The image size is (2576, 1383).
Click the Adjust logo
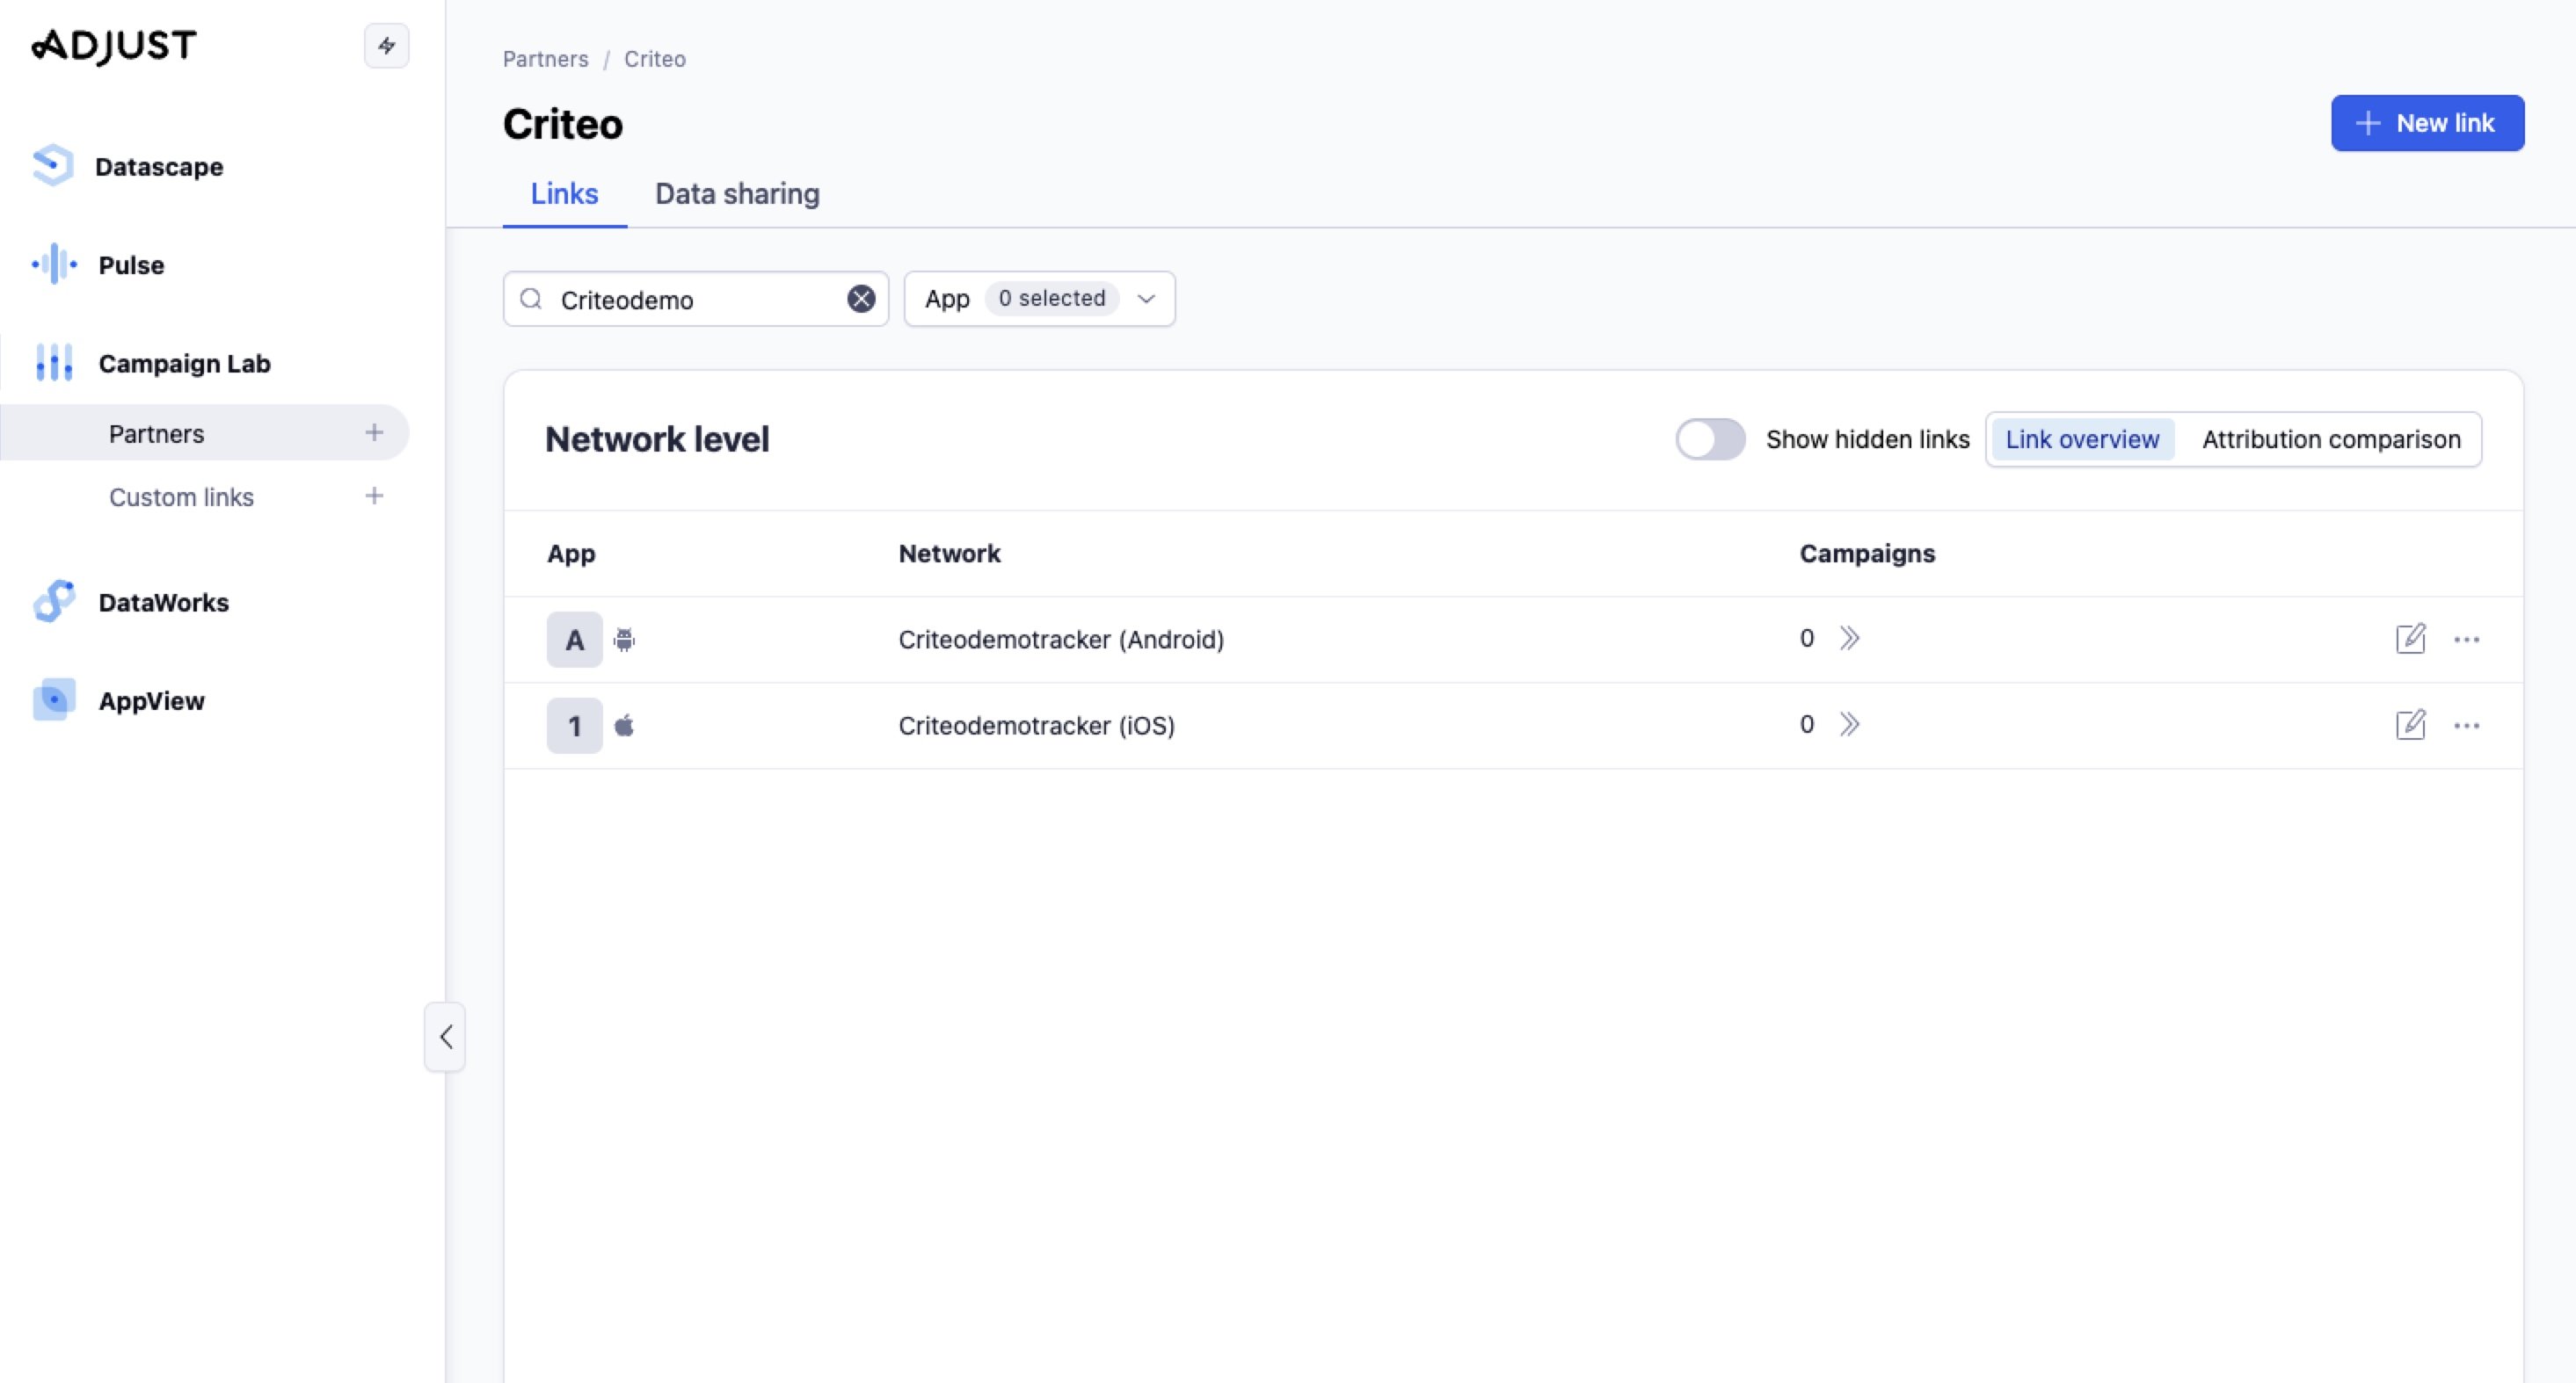click(x=114, y=45)
